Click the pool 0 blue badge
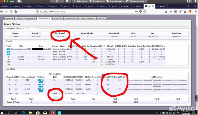 tap(8, 49)
